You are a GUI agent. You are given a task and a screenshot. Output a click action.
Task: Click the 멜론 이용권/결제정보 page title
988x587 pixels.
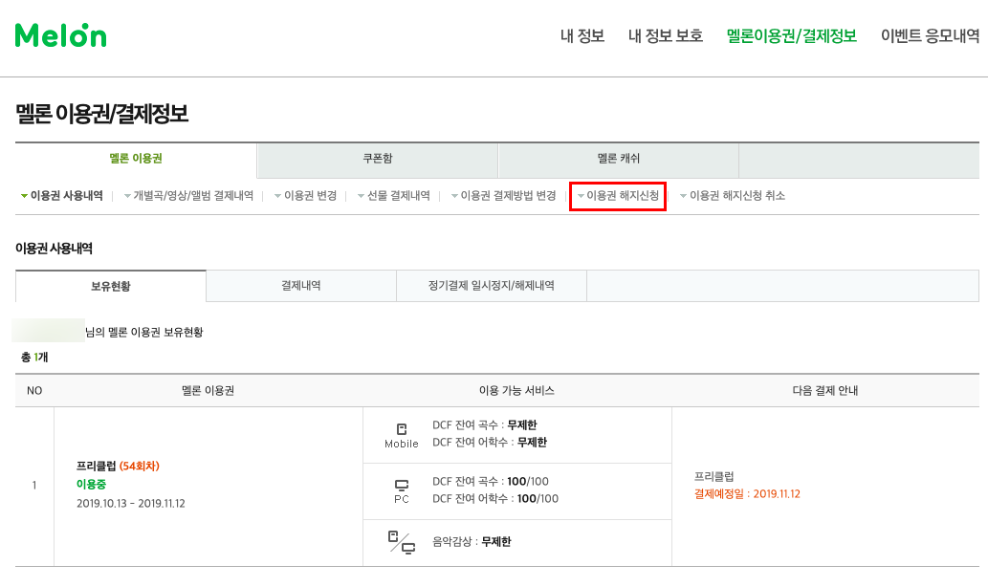[x=101, y=114]
